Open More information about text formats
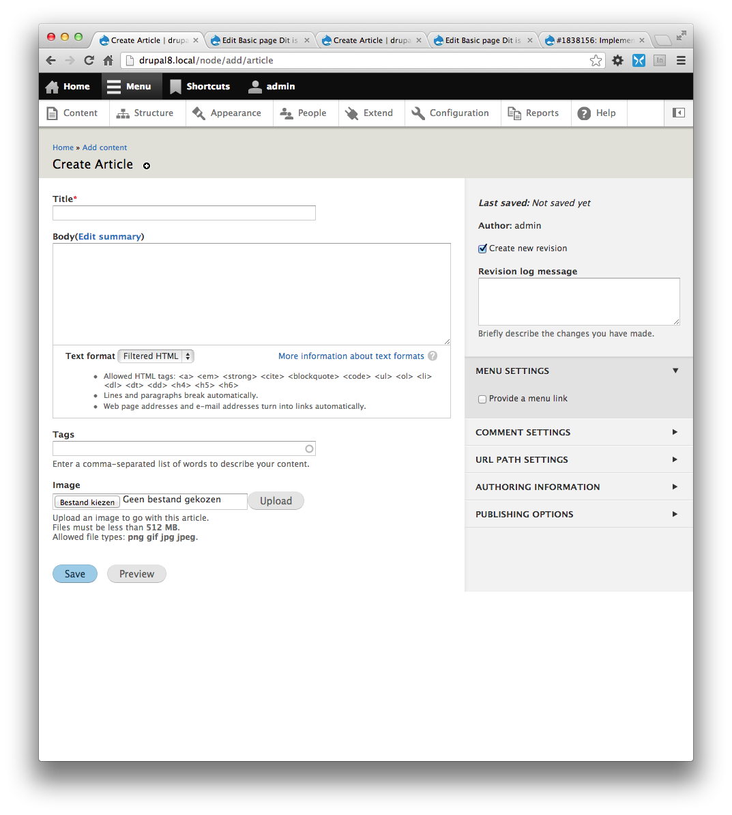732x815 pixels. (351, 356)
